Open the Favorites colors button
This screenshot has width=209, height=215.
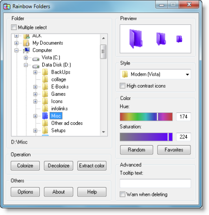[x=174, y=150]
